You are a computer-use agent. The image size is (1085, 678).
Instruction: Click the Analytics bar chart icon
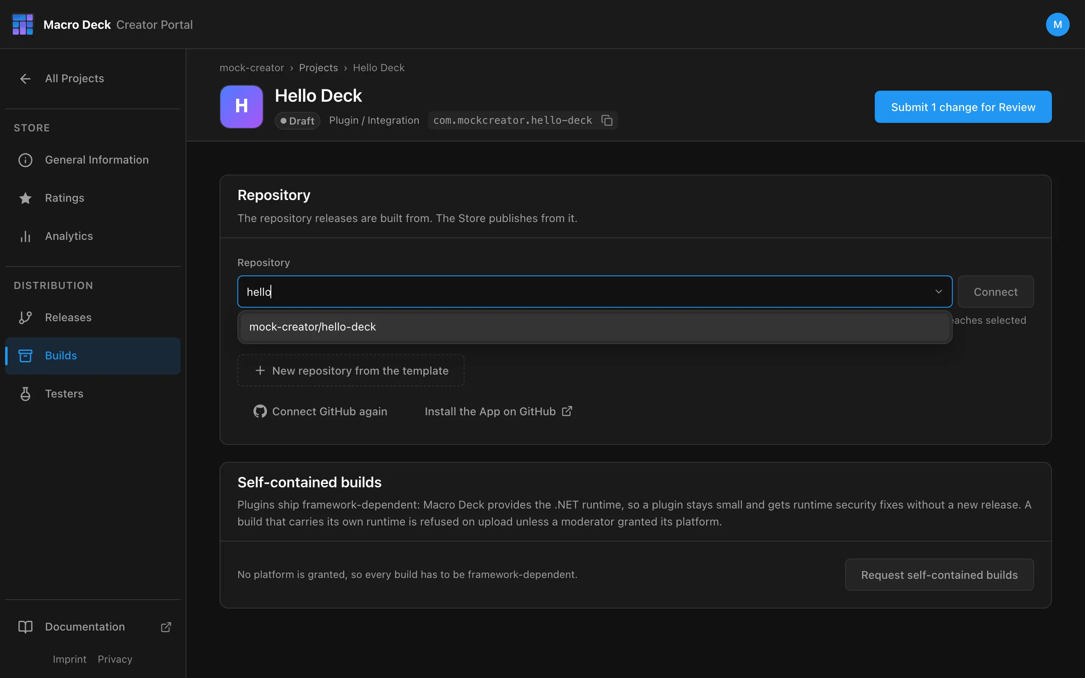click(x=25, y=236)
